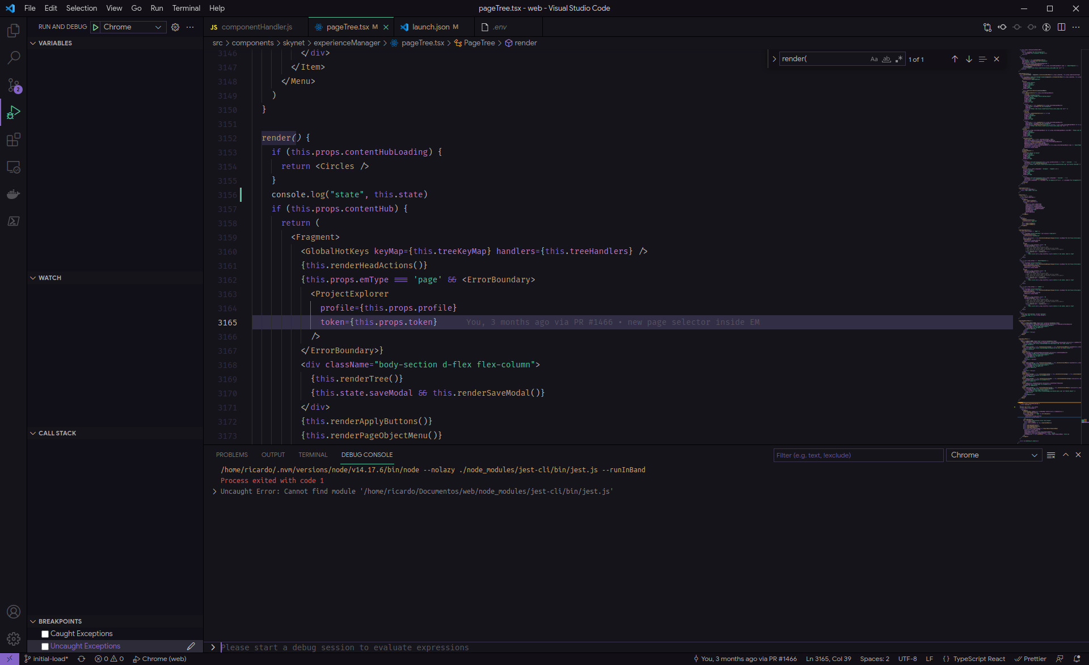
Task: Split the editor to the right
Action: pyautogui.click(x=1061, y=27)
